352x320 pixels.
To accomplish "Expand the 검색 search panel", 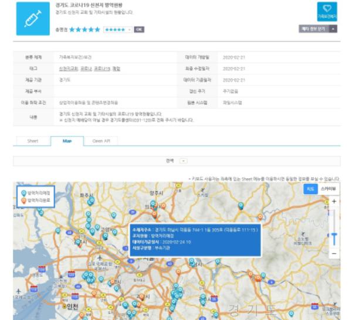I will tap(183, 160).
